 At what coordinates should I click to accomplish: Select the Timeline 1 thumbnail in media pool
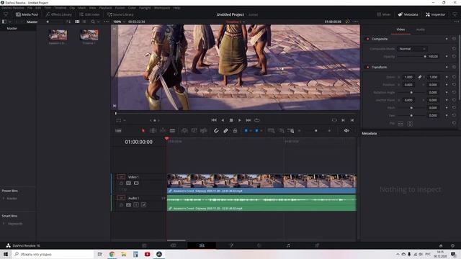pyautogui.click(x=89, y=35)
